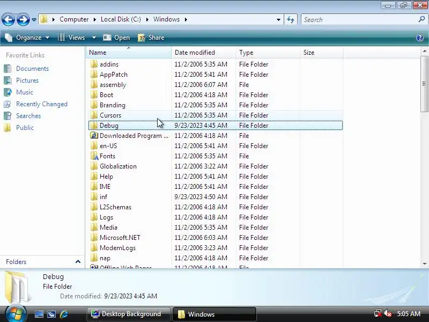Click the vertical scrollbar up arrow
The image size is (429, 322).
click(x=424, y=51)
